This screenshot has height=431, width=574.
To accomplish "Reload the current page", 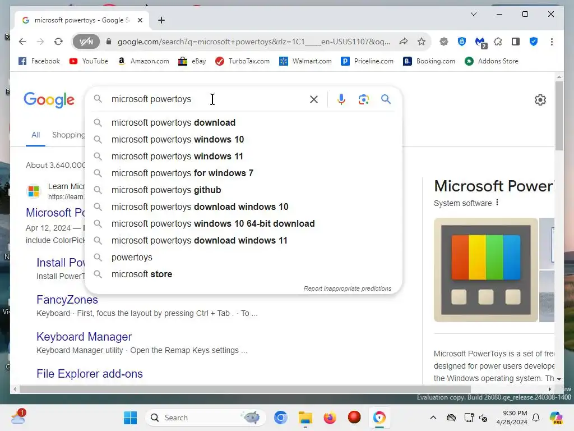I will 58,42.
